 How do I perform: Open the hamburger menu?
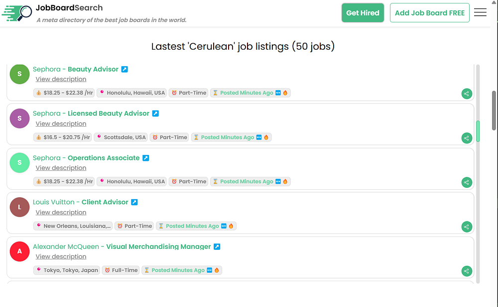click(x=480, y=12)
